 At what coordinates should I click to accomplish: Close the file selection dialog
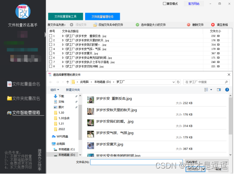coord(229,74)
